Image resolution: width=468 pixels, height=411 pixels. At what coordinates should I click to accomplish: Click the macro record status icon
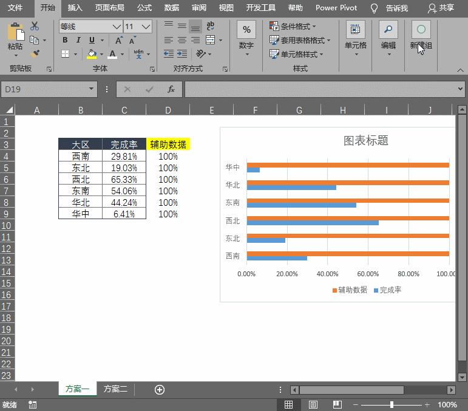(32, 405)
